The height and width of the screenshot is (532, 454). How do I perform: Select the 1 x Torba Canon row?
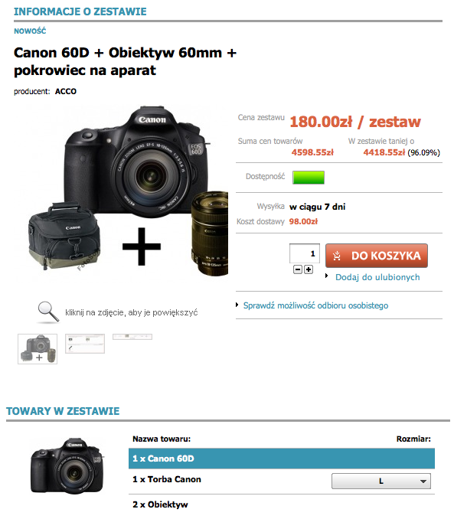pos(281,479)
